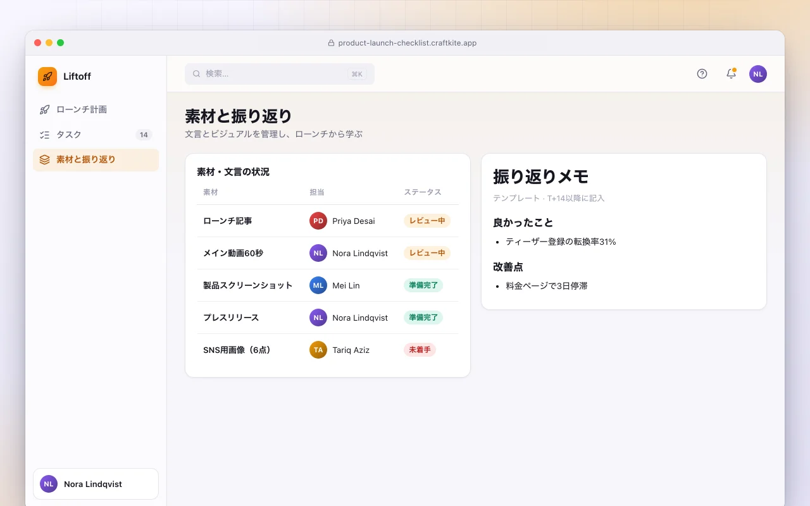Click the layers icon beside 素材と振り返り
The image size is (810, 506).
(44, 160)
